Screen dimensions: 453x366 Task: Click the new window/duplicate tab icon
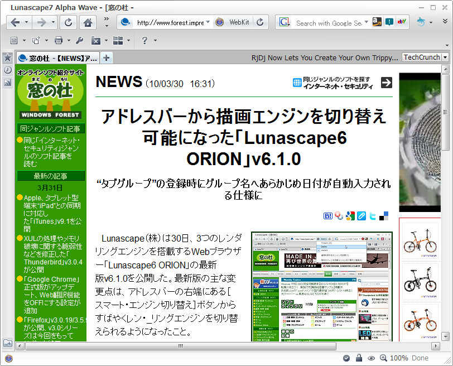click(36, 40)
